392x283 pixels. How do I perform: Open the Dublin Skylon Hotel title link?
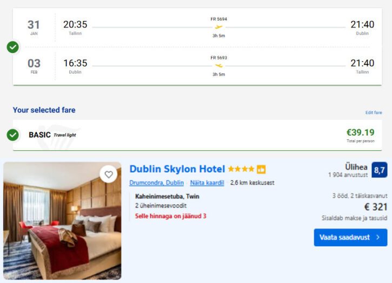(x=177, y=169)
